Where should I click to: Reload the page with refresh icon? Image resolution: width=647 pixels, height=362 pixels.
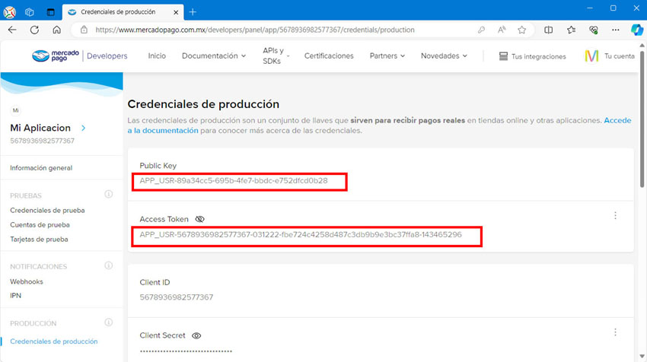click(x=35, y=30)
